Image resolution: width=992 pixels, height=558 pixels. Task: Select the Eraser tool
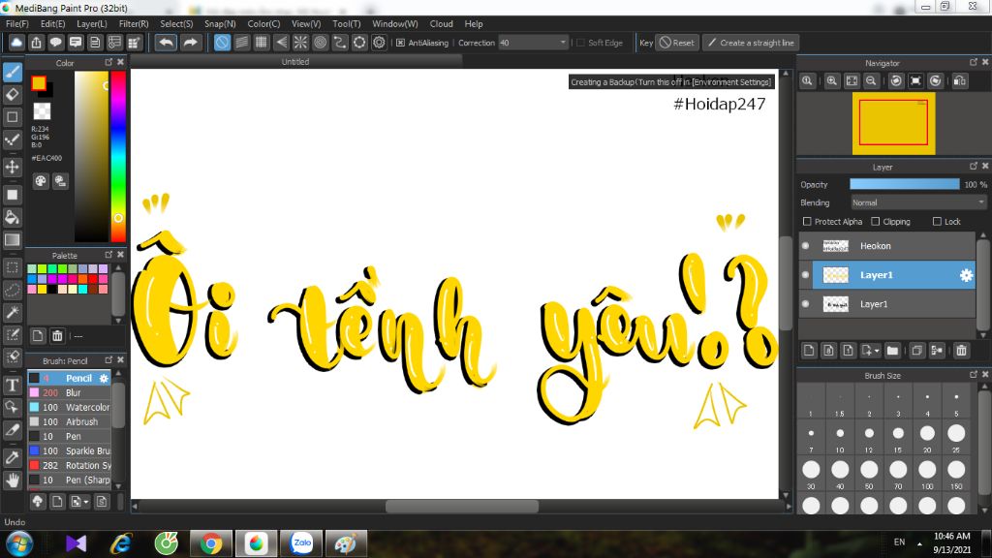(x=12, y=94)
